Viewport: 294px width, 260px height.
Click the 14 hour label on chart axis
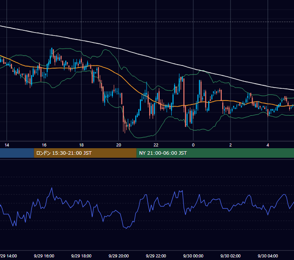click(x=7, y=145)
